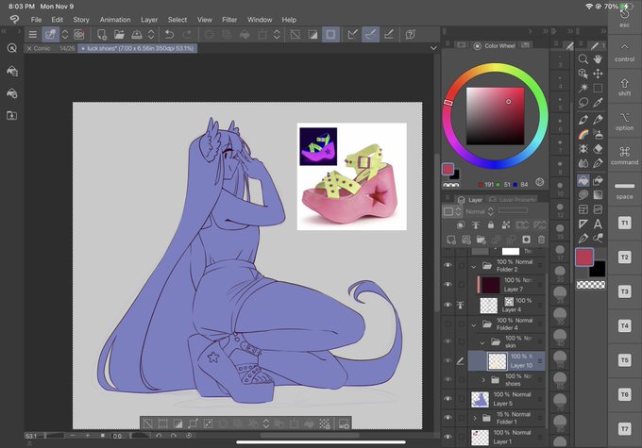Open the Filter menu
The image size is (642, 448).
(229, 20)
